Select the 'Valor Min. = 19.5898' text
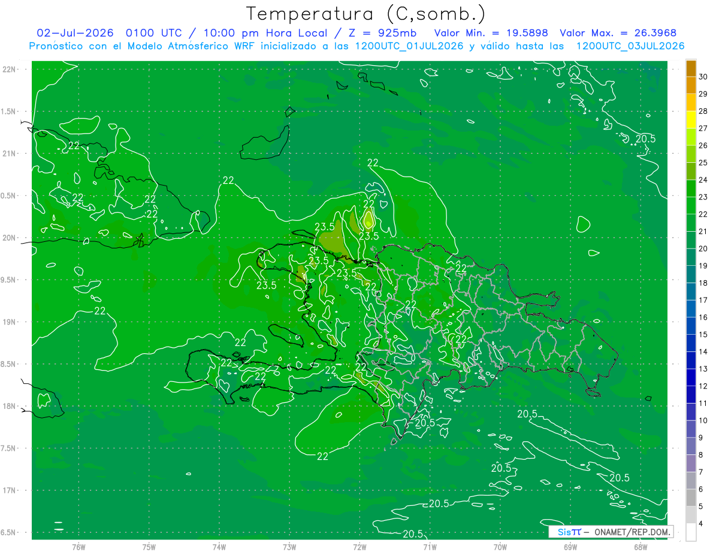This screenshot has width=719, height=555. (x=491, y=33)
